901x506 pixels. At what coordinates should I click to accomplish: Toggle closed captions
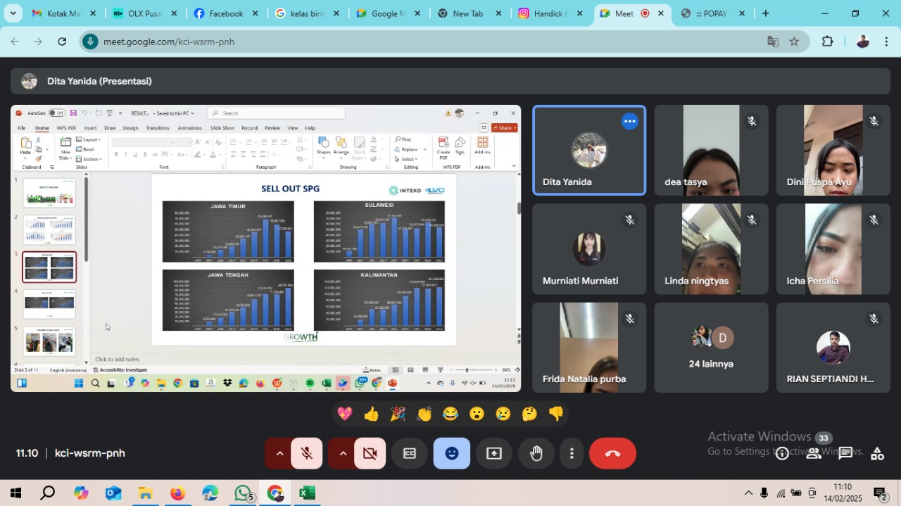click(409, 453)
